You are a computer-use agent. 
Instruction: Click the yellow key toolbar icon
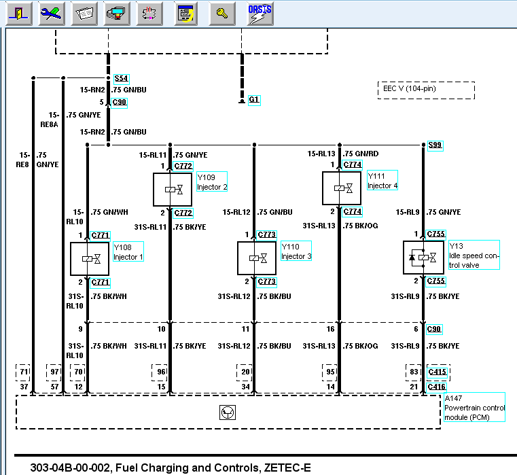(222, 14)
